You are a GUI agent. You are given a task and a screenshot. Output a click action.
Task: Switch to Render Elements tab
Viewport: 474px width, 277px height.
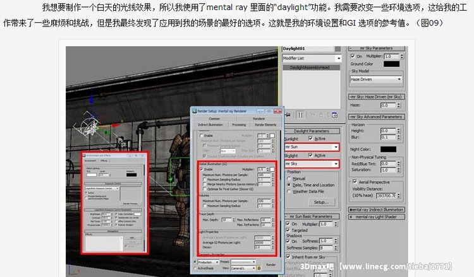click(x=265, y=125)
